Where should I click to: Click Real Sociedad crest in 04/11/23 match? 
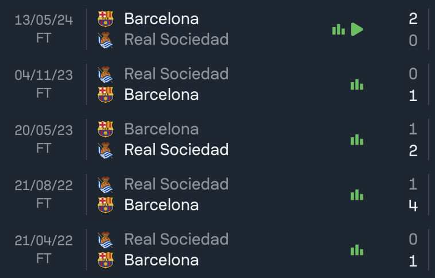click(x=106, y=74)
